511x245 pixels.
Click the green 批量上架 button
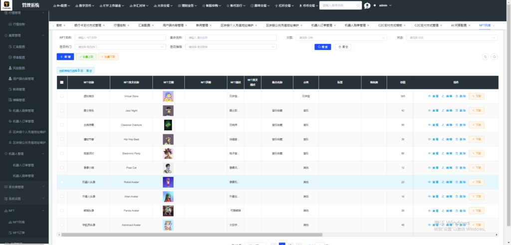[x=86, y=57]
